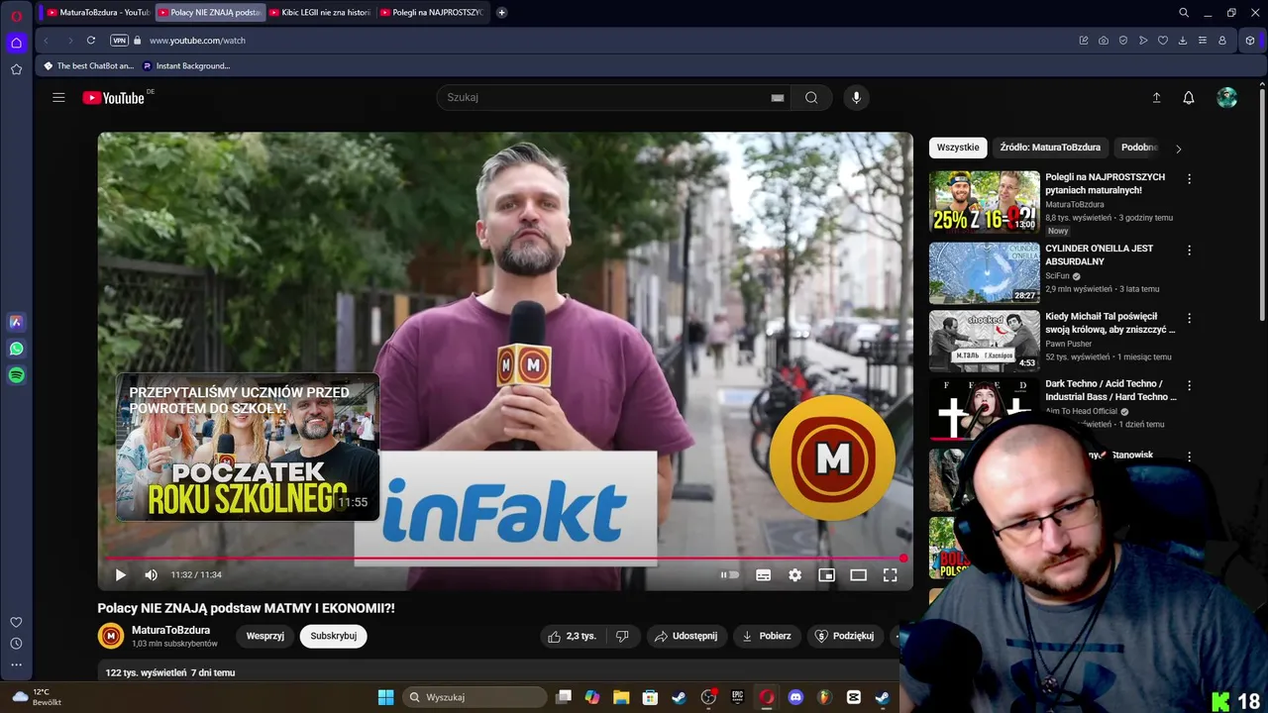Start voice search with microphone icon

click(857, 97)
